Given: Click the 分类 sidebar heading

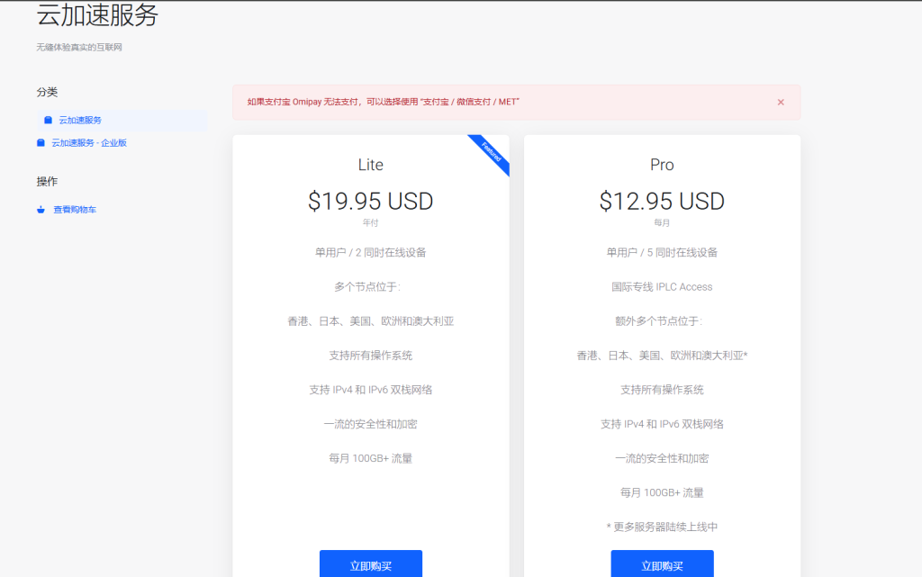Looking at the screenshot, I should point(47,92).
